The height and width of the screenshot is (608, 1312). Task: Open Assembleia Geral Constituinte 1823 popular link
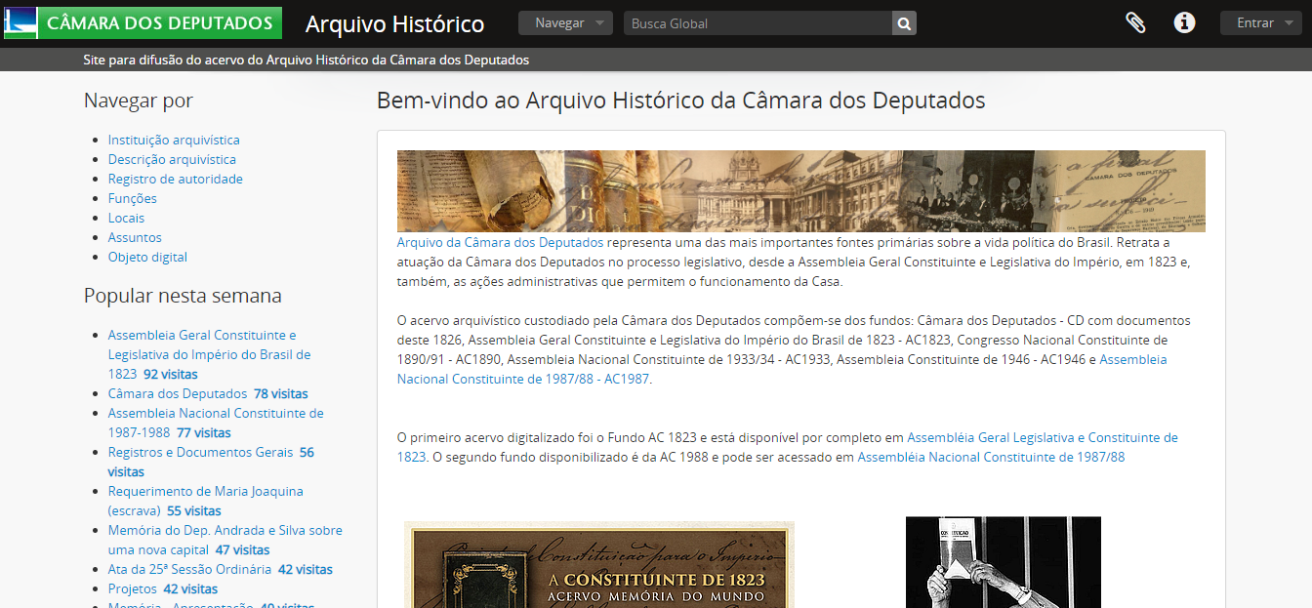point(209,354)
